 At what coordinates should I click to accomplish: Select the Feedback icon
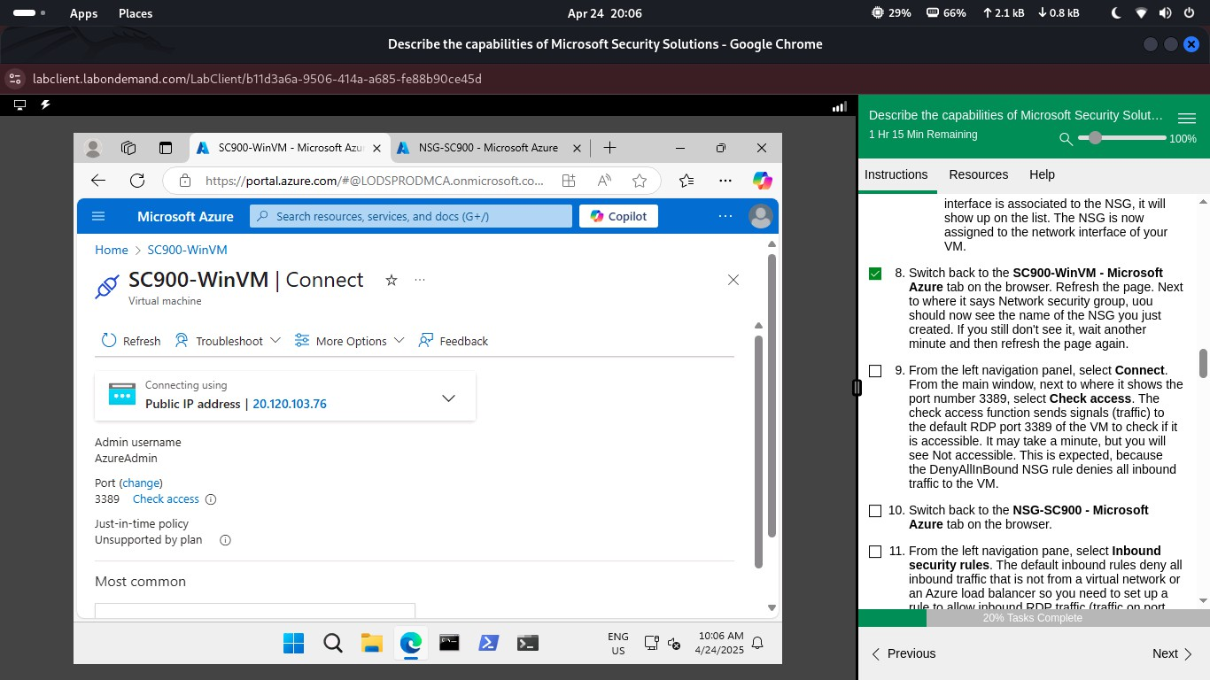pyautogui.click(x=453, y=340)
